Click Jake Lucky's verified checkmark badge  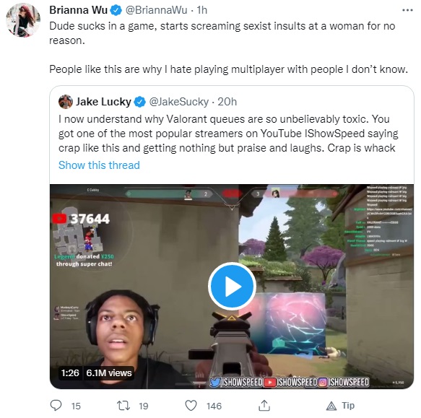pos(139,102)
